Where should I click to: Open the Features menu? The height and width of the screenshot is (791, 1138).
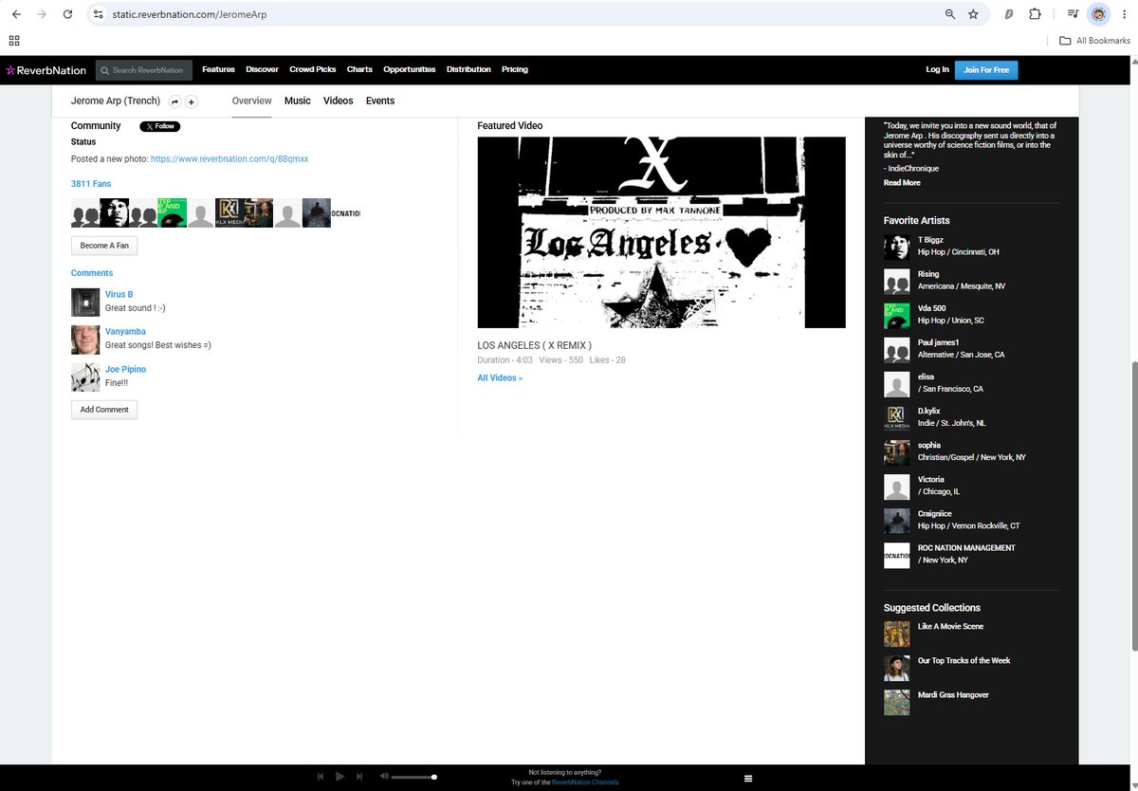point(218,69)
